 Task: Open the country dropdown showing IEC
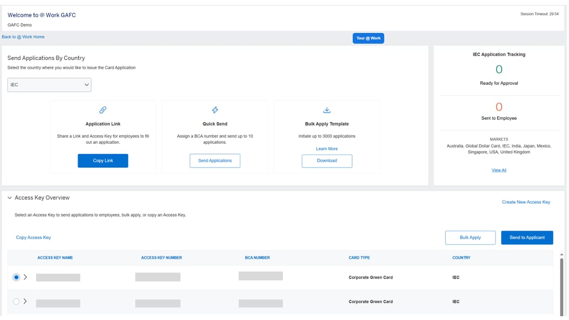(x=49, y=85)
